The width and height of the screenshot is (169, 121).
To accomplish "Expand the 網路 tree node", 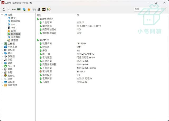I will click(2, 63).
